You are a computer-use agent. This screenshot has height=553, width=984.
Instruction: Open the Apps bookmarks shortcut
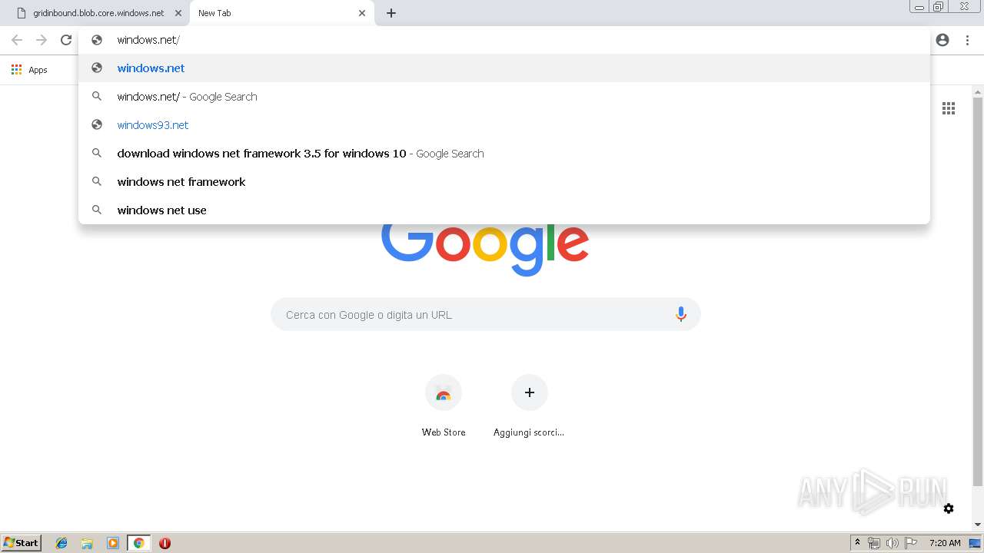(x=29, y=70)
